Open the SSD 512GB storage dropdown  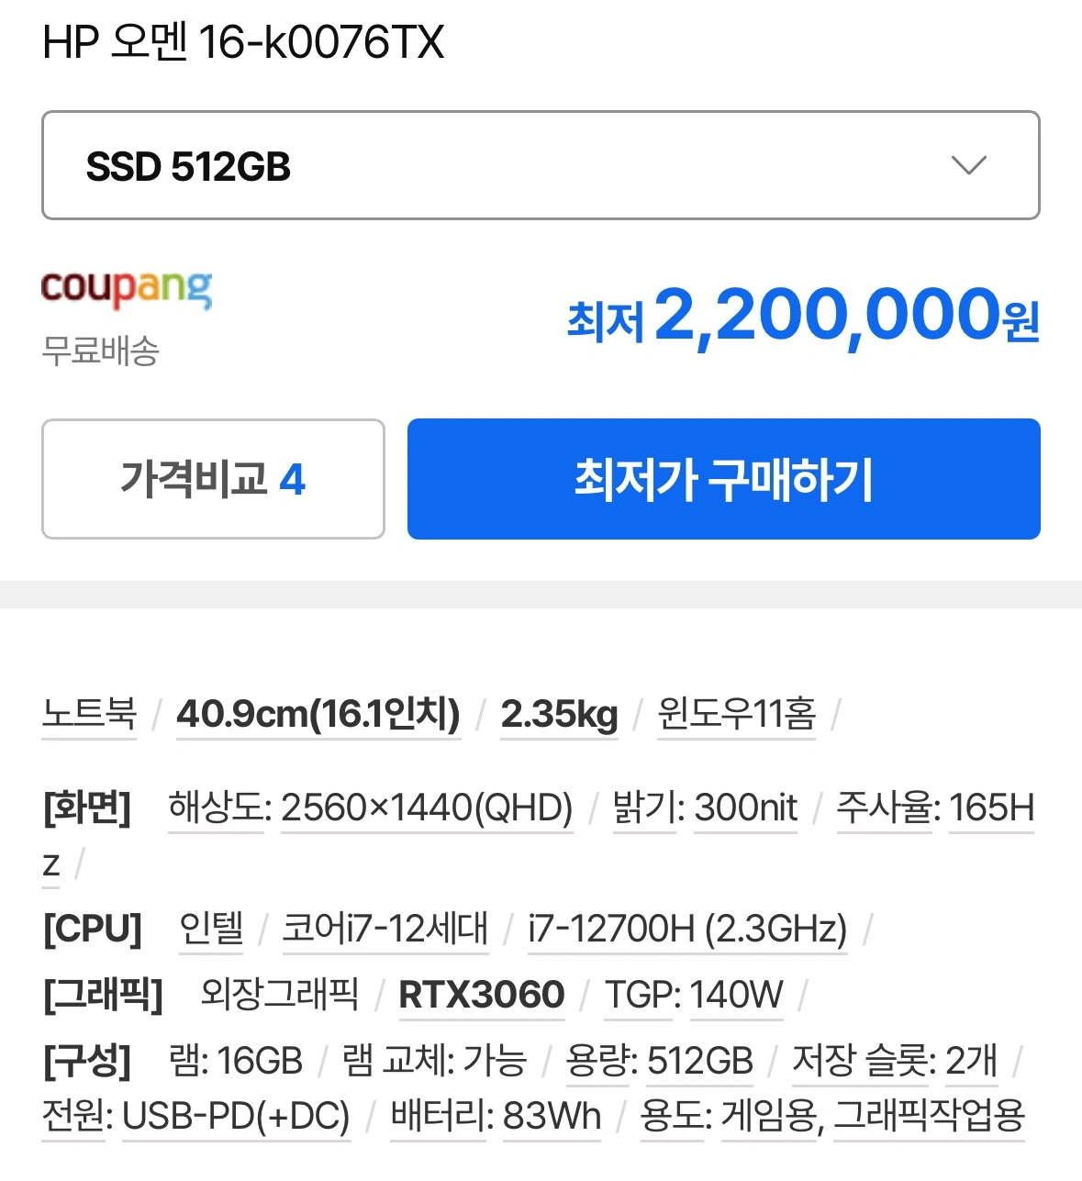tap(541, 165)
